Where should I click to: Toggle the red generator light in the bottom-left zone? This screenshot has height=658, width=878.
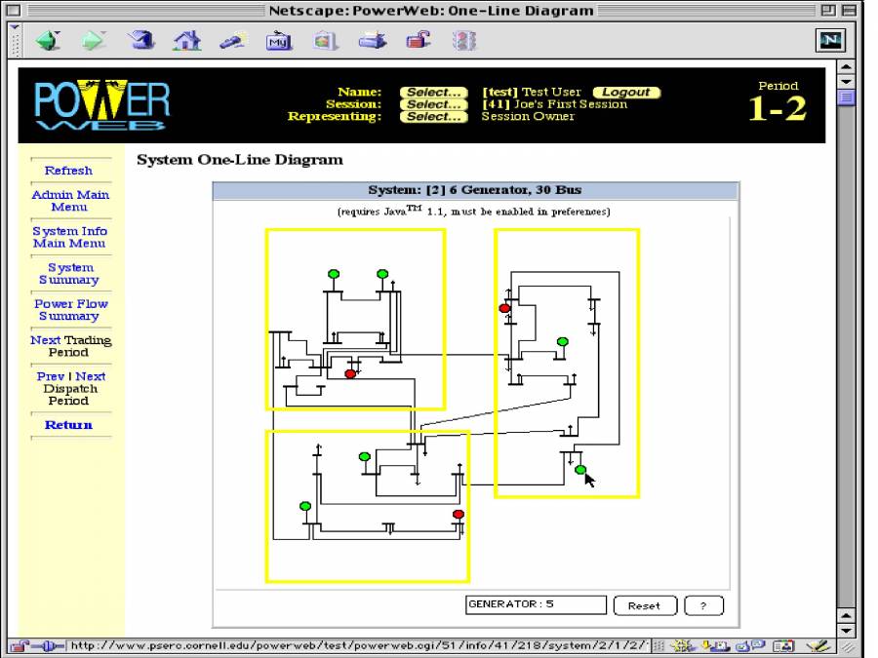[x=458, y=512]
